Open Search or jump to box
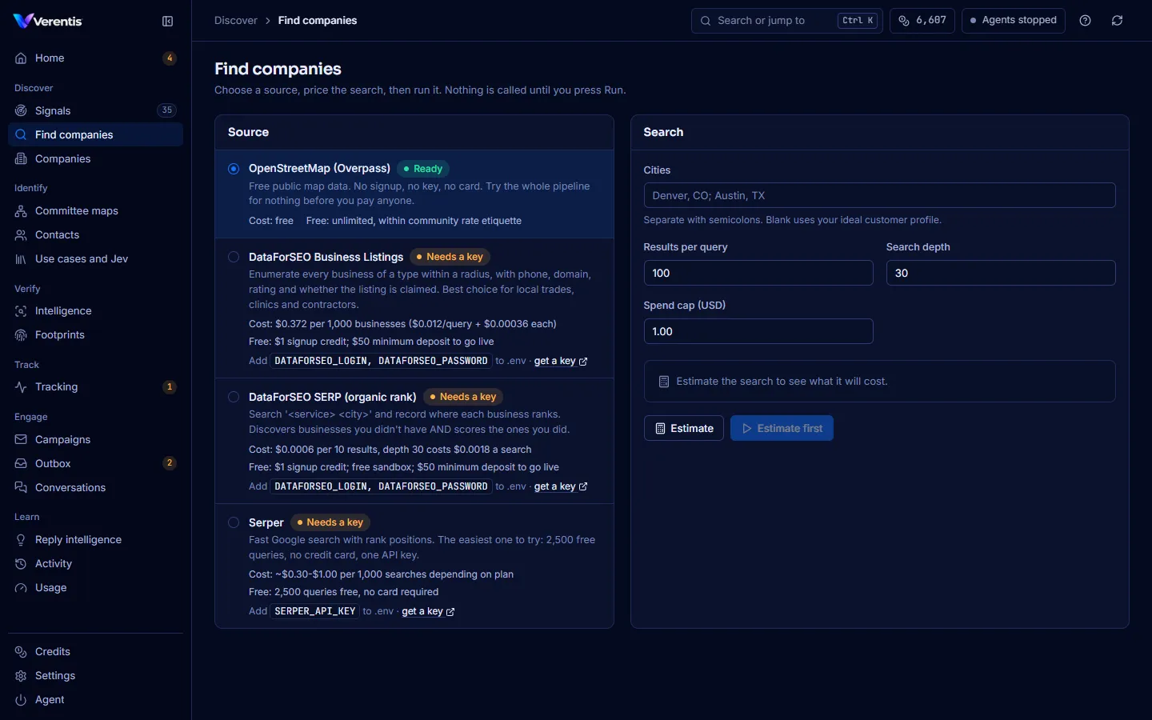This screenshot has width=1152, height=720. tap(786, 21)
